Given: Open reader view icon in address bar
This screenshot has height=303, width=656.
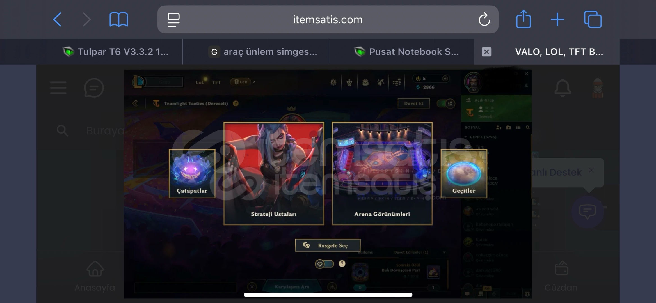Looking at the screenshot, I should [x=173, y=20].
